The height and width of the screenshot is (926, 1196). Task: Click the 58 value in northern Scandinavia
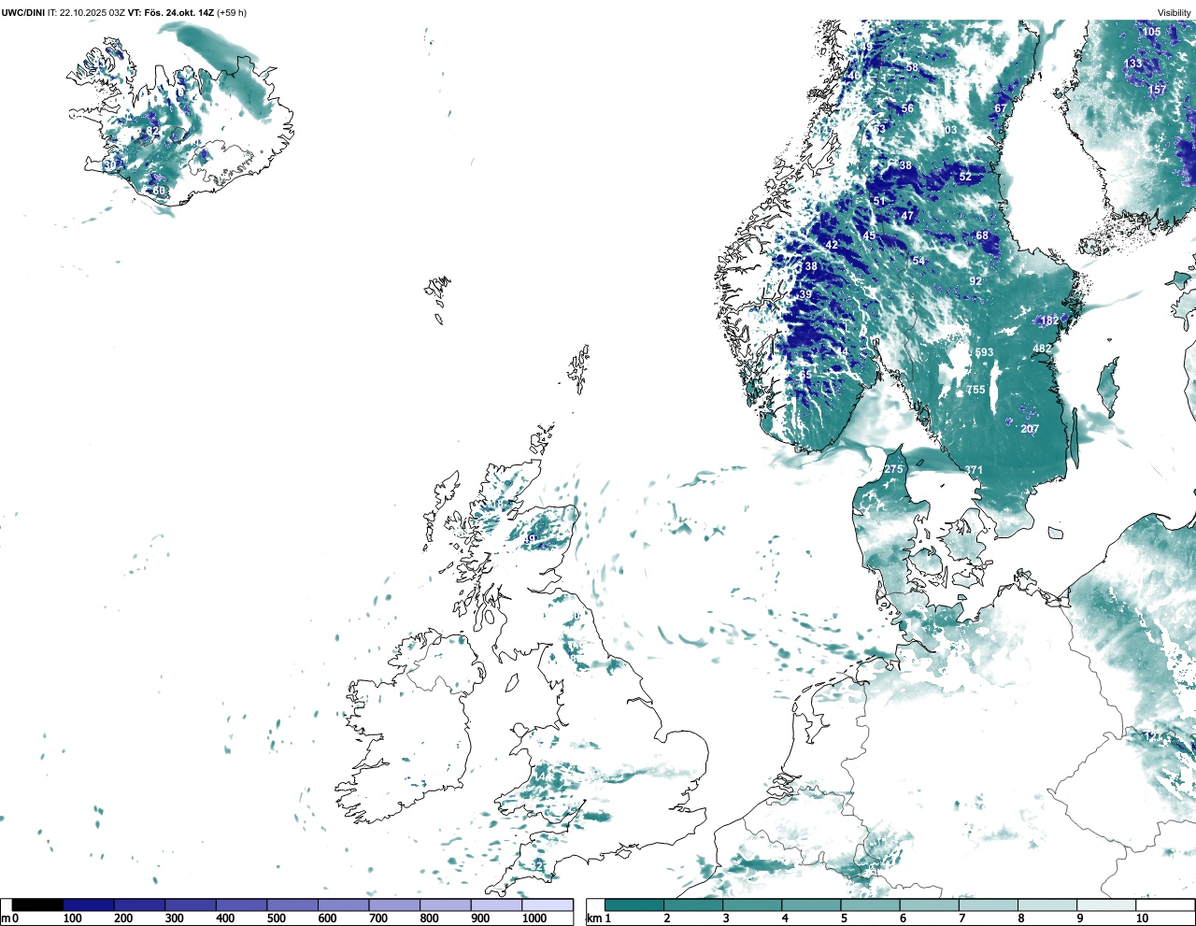(912, 68)
